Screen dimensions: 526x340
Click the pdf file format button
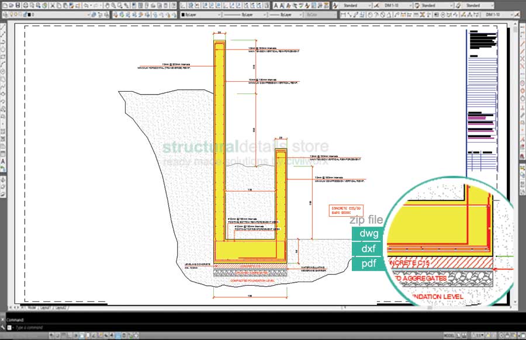[369, 264]
